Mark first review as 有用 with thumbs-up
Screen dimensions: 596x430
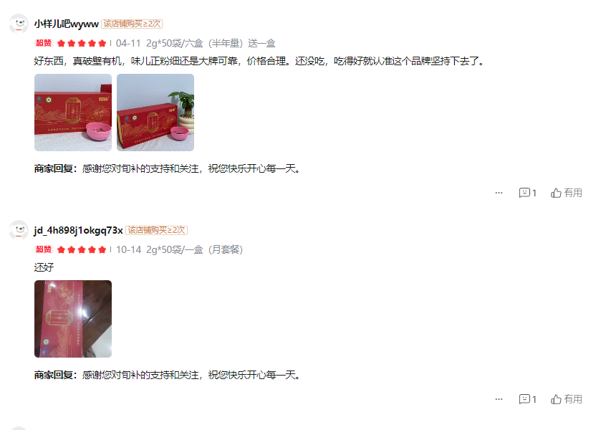click(567, 193)
